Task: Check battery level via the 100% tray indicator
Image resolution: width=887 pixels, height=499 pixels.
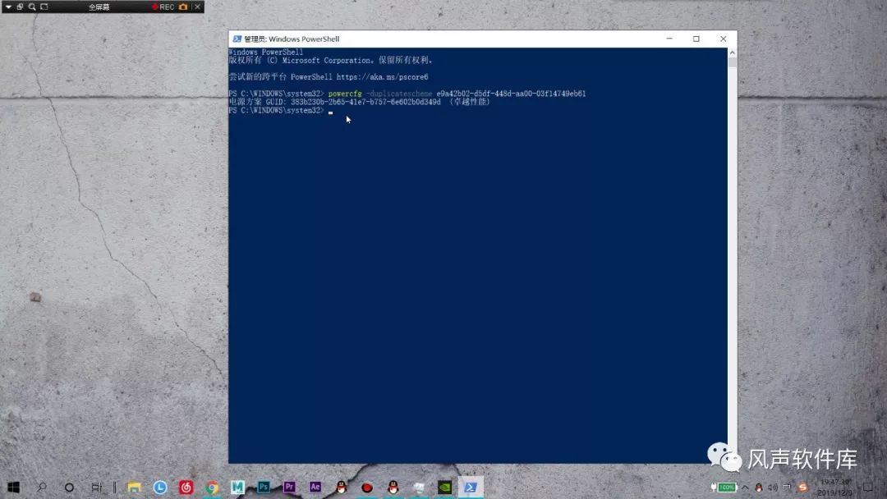Action: coord(726,487)
